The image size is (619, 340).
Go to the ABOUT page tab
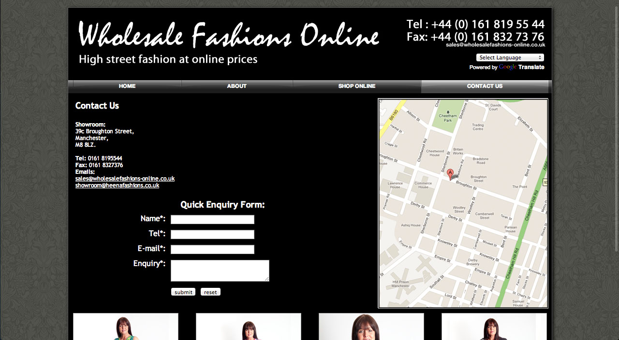click(x=237, y=86)
